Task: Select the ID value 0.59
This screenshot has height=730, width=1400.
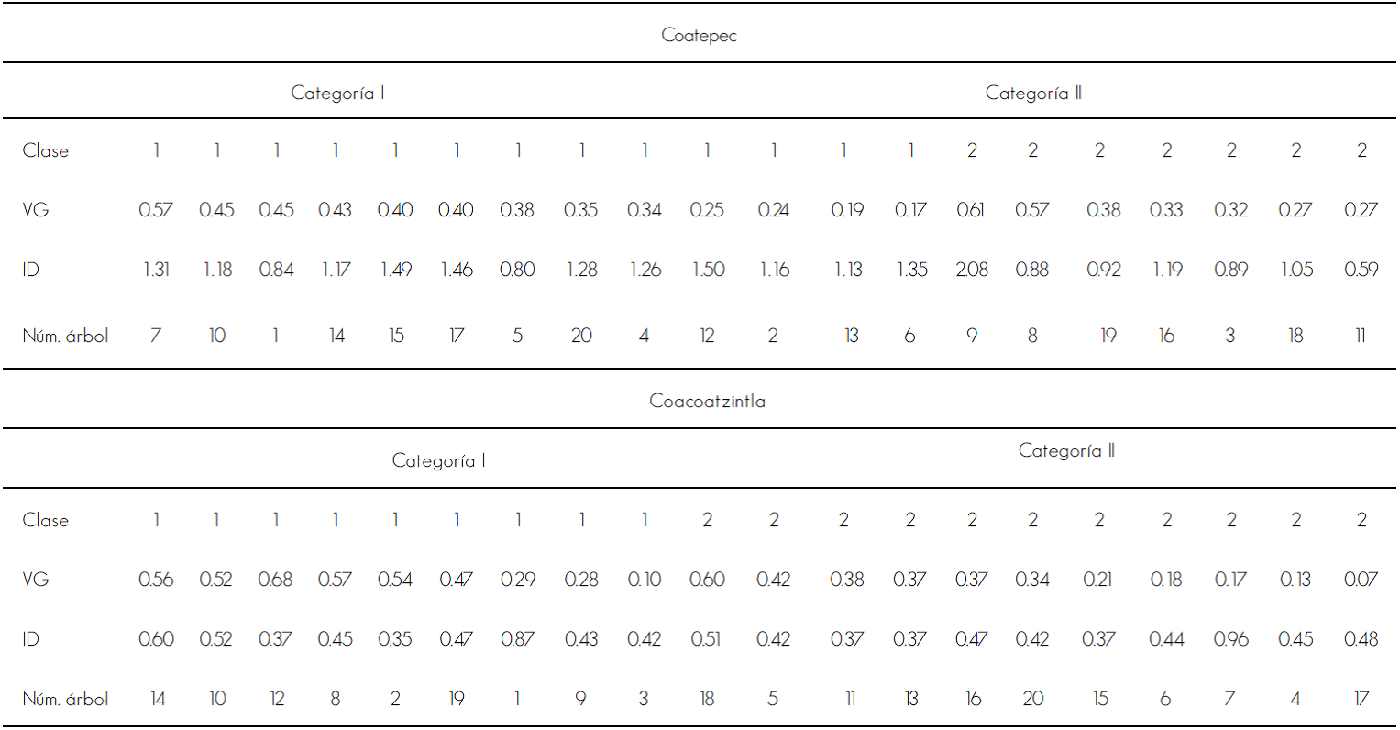Action: pos(1361,270)
